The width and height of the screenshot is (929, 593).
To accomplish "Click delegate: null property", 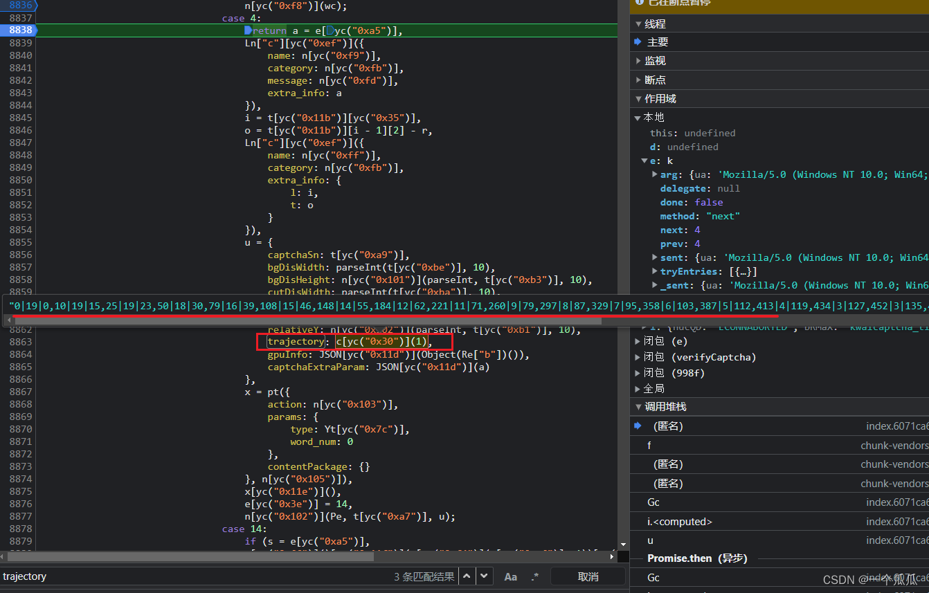I will pos(700,188).
